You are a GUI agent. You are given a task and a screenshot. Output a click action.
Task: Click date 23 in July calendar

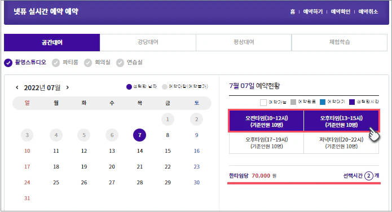[x=197, y=166]
